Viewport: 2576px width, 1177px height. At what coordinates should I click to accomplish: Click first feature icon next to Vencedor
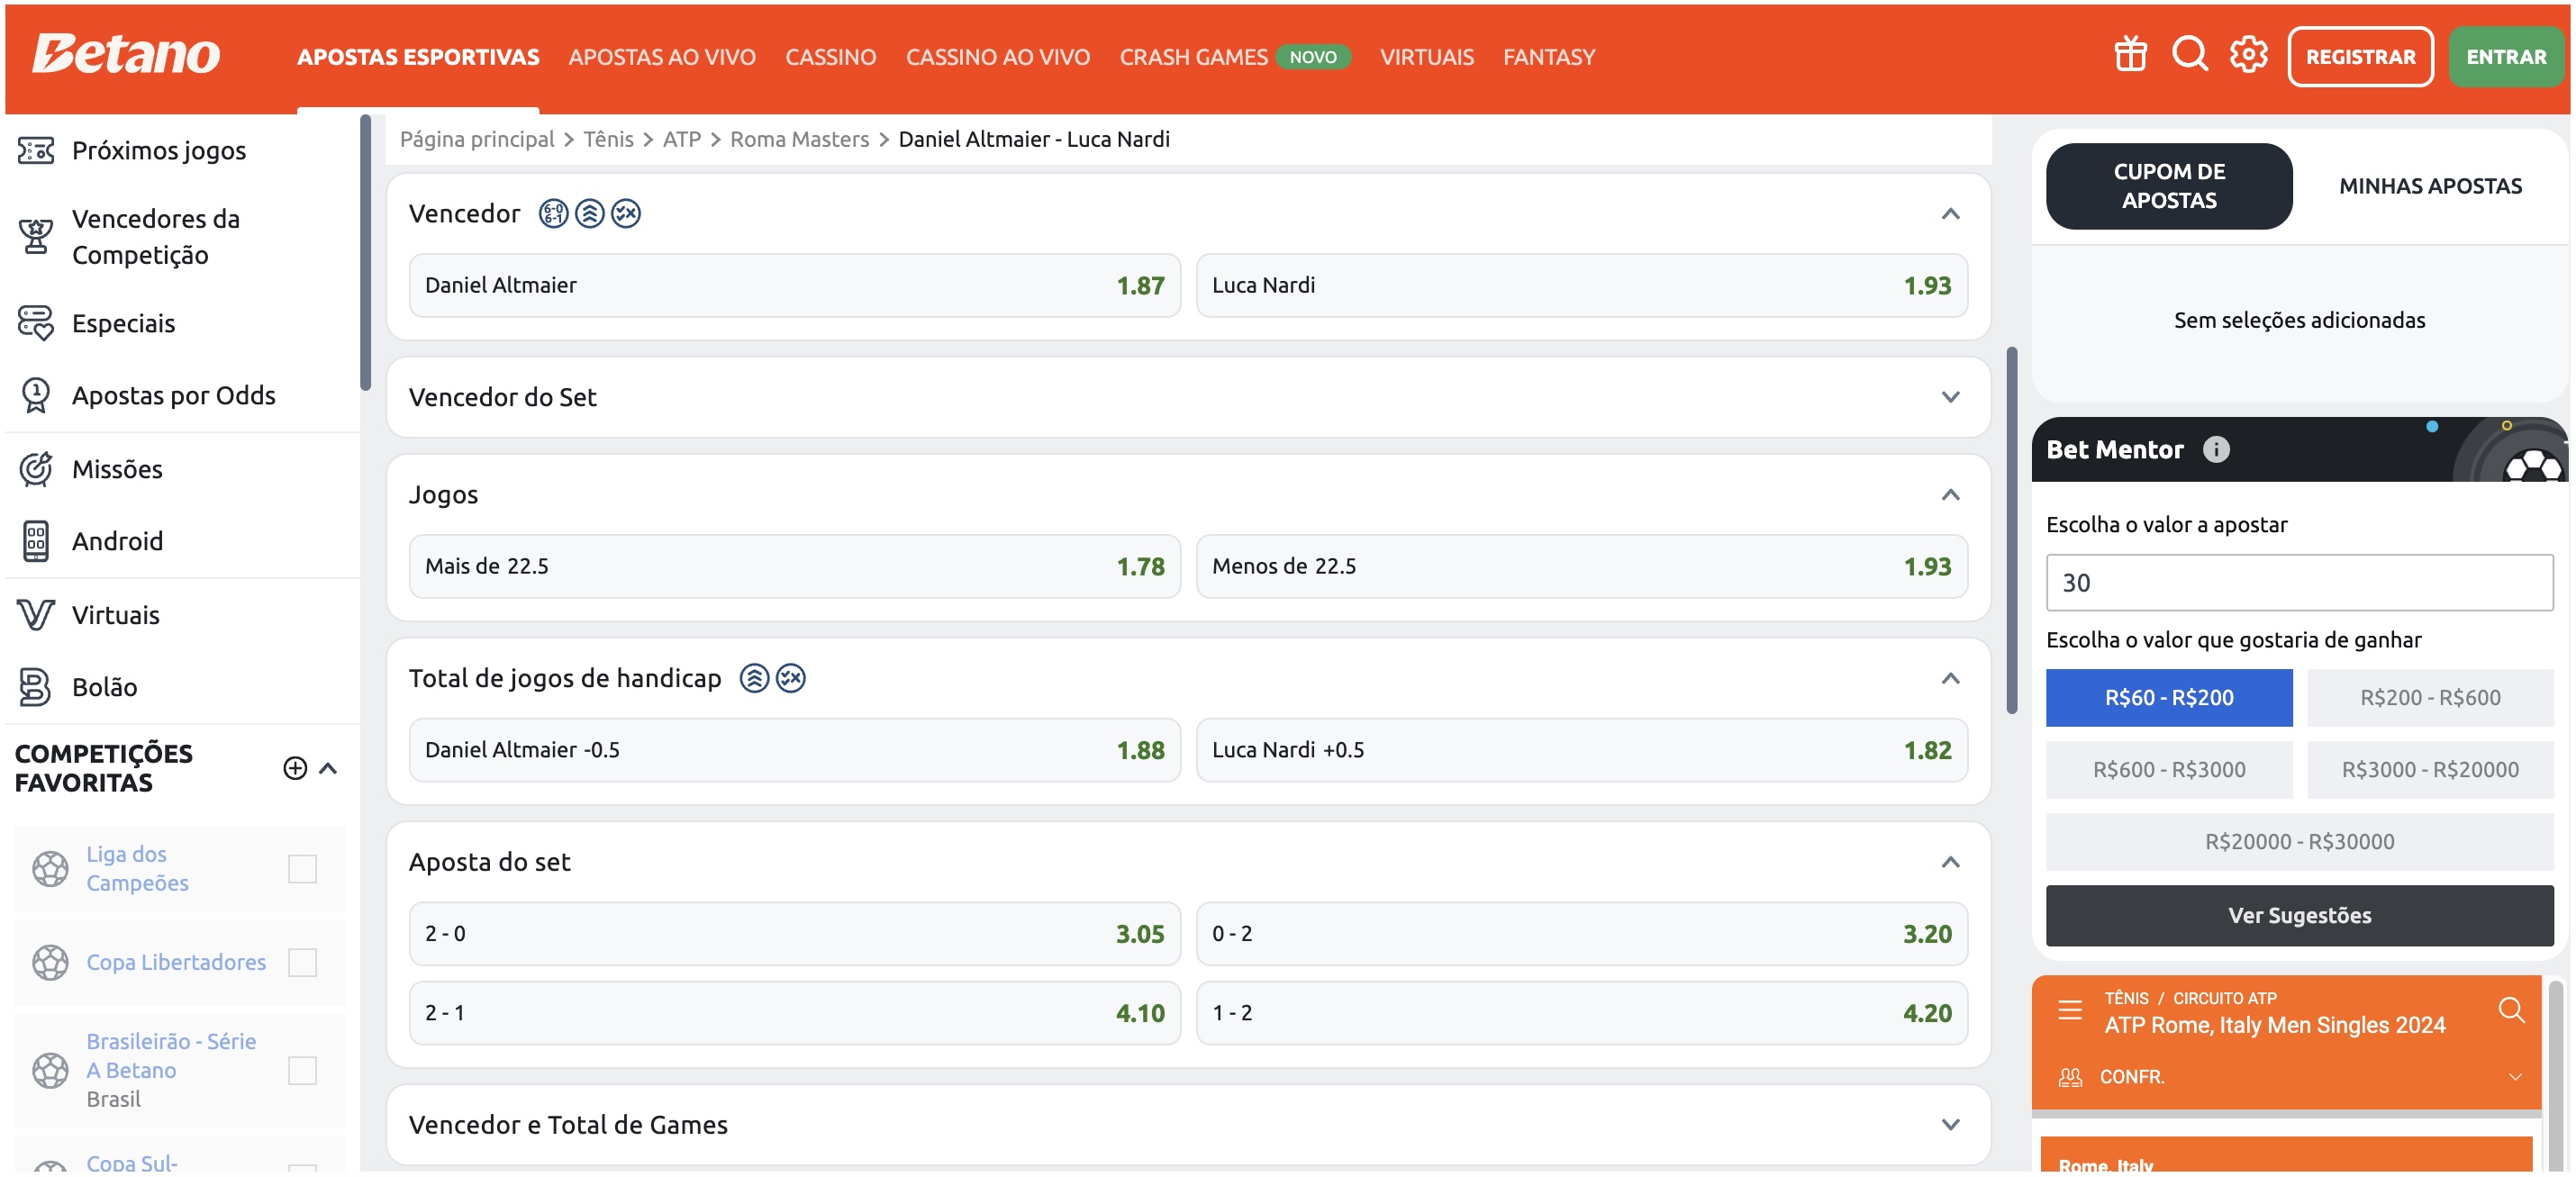[553, 214]
